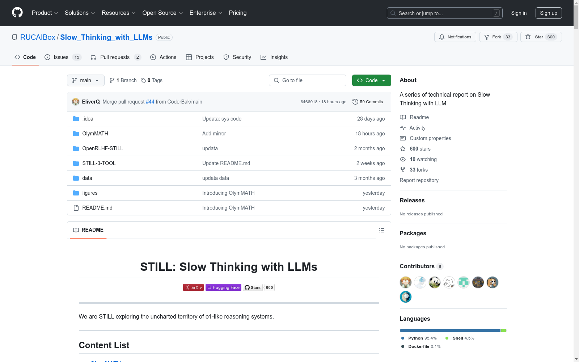Click the Python language bar segment
This screenshot has width=579, height=362.
click(x=450, y=331)
